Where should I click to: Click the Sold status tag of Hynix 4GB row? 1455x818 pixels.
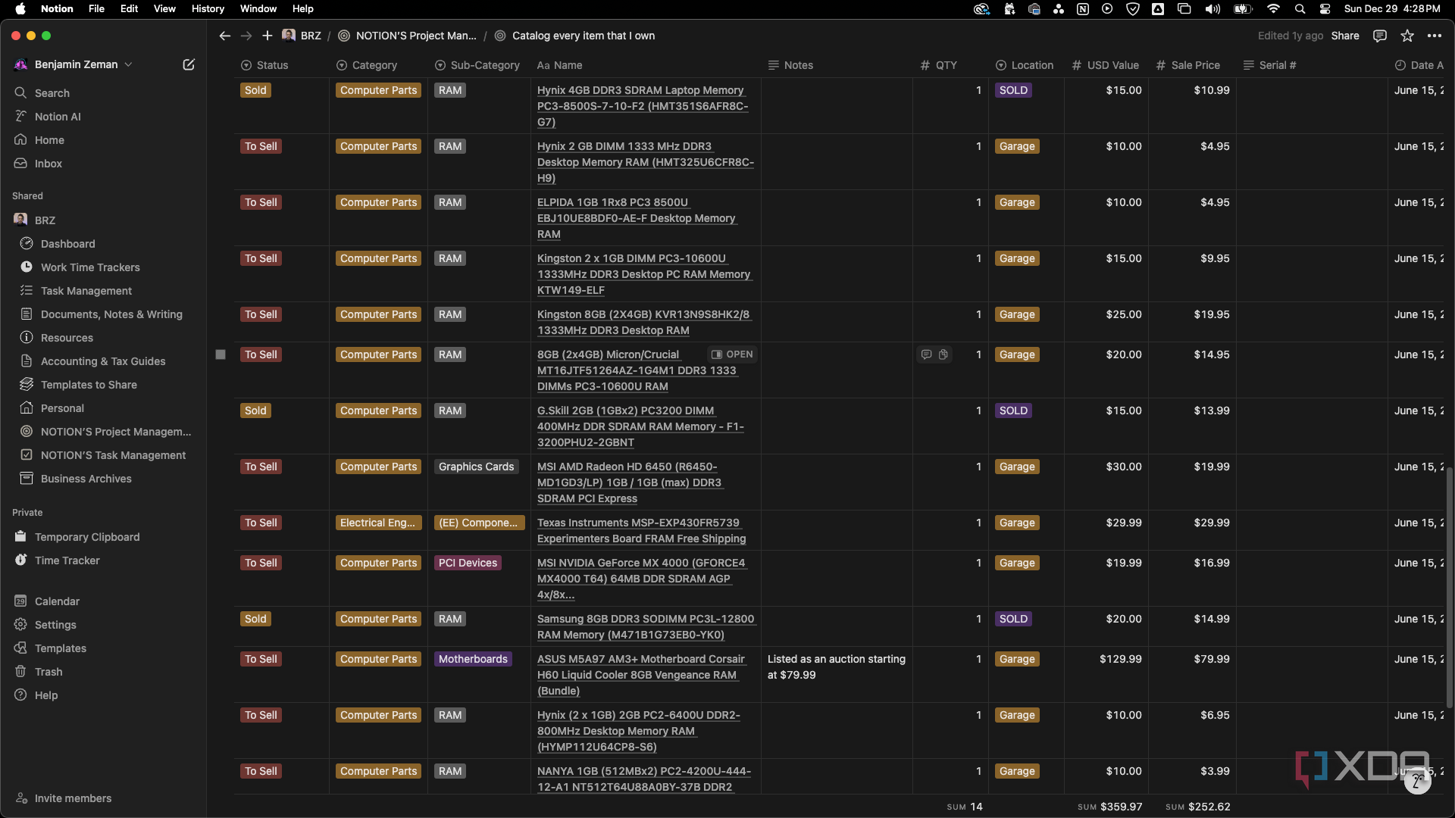coord(255,90)
